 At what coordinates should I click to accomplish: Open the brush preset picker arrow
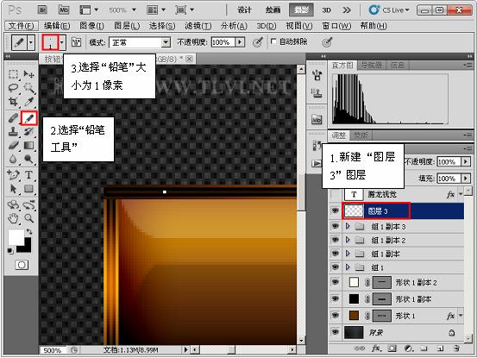point(62,42)
